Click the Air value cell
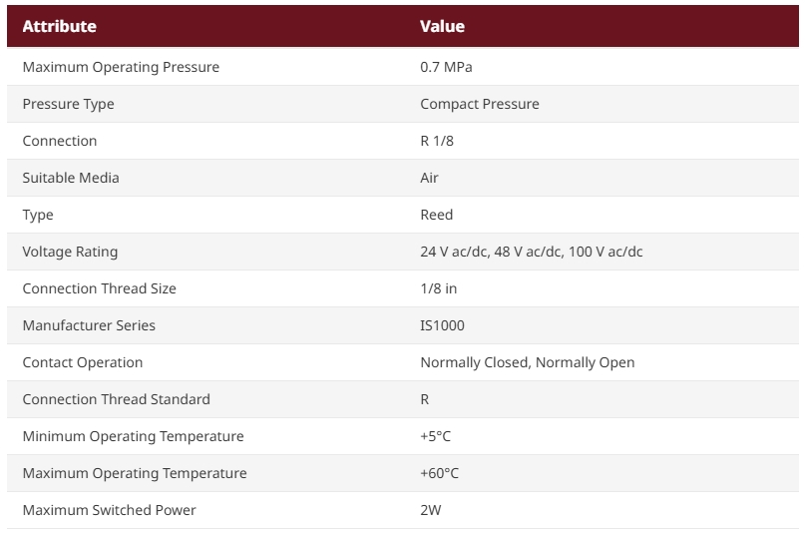This screenshot has width=805, height=533. click(429, 178)
